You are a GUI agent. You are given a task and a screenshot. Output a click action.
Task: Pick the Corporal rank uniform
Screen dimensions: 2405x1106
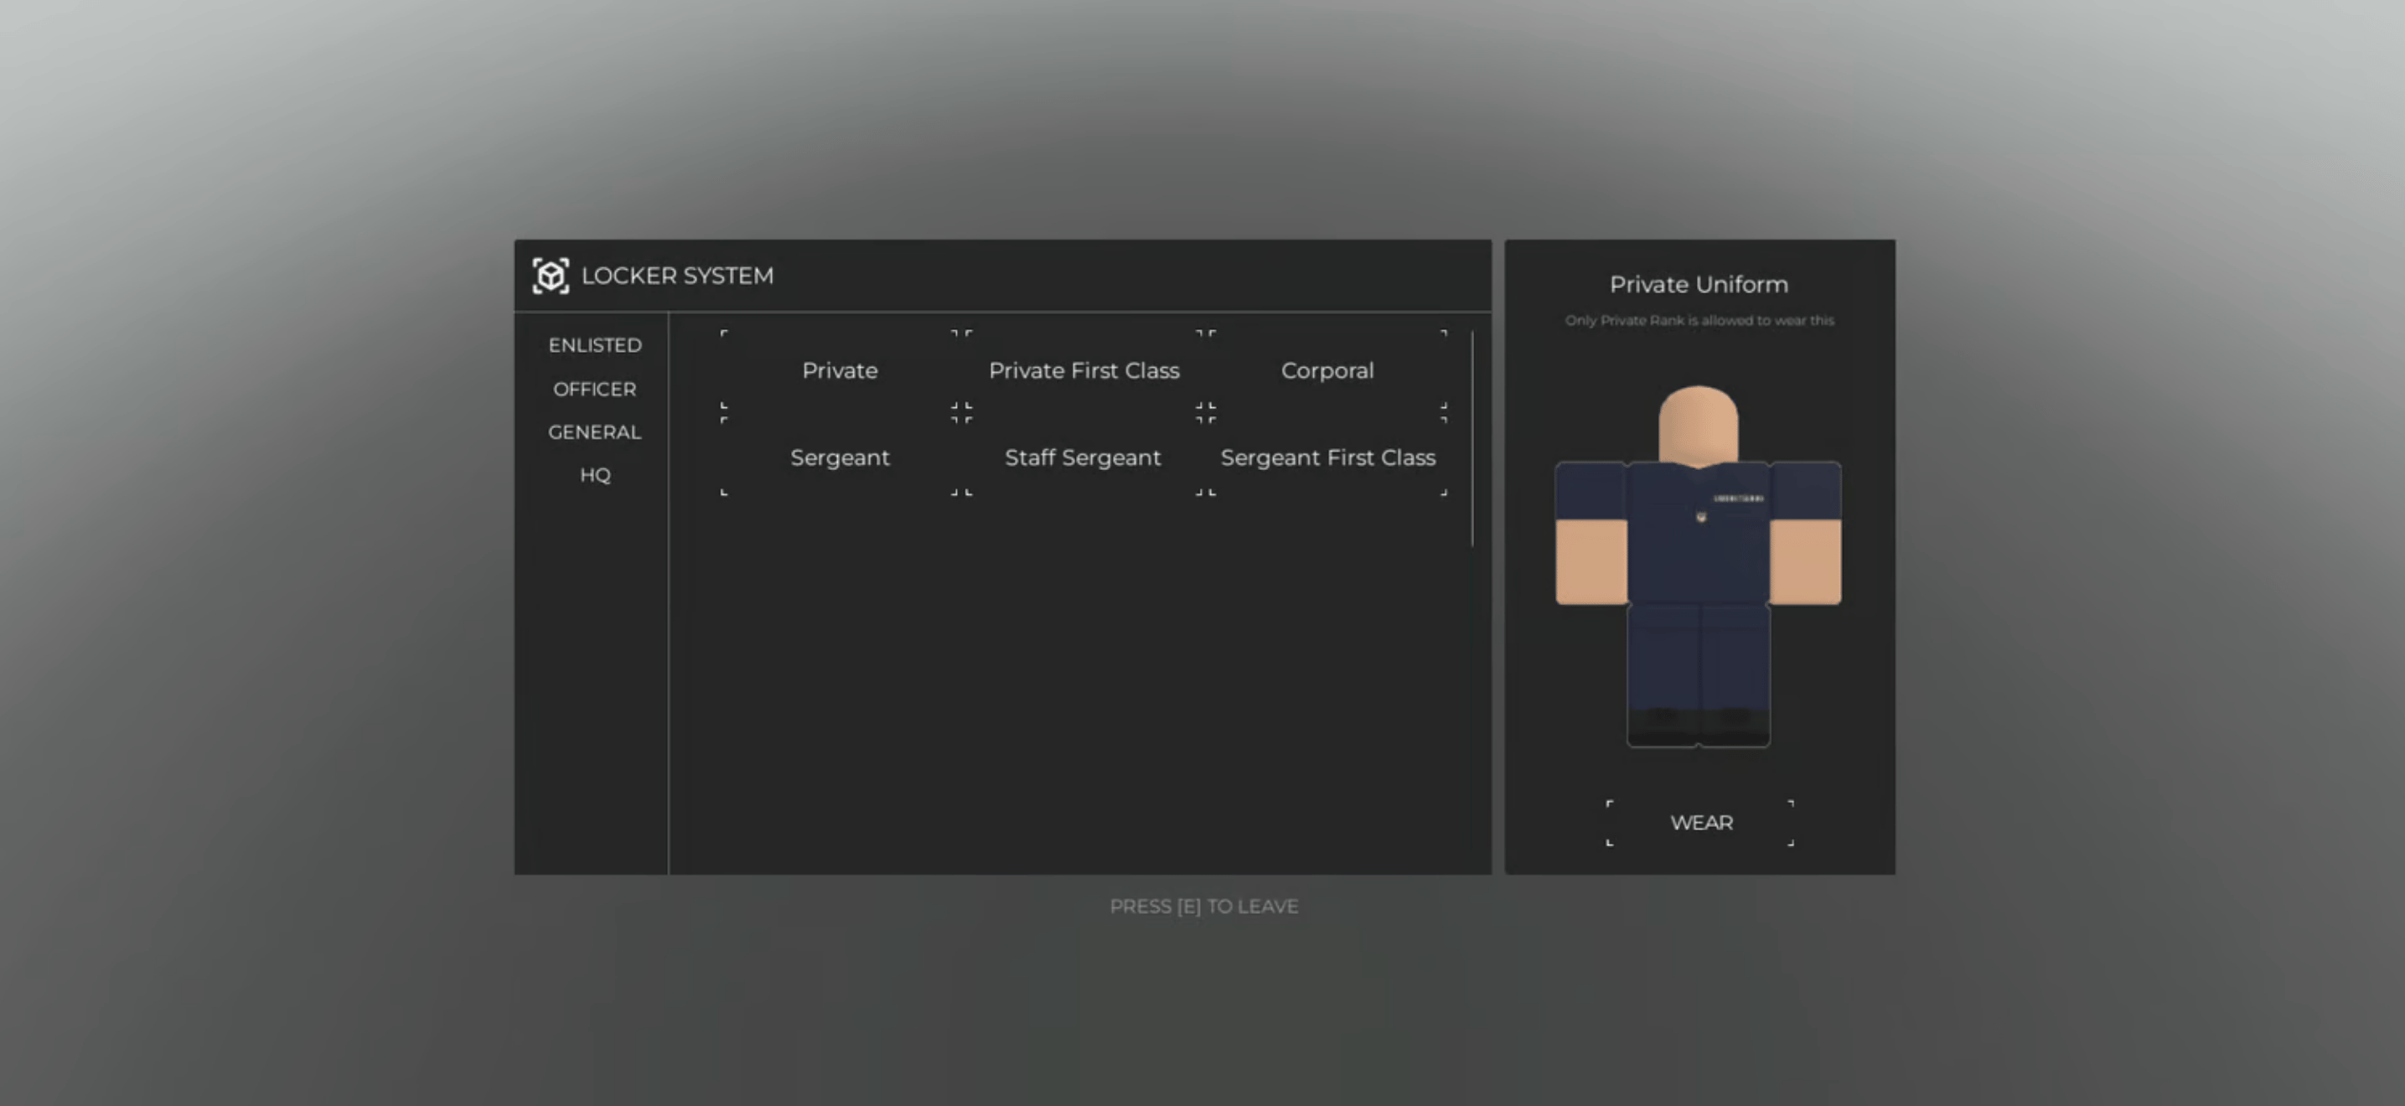tap(1327, 370)
